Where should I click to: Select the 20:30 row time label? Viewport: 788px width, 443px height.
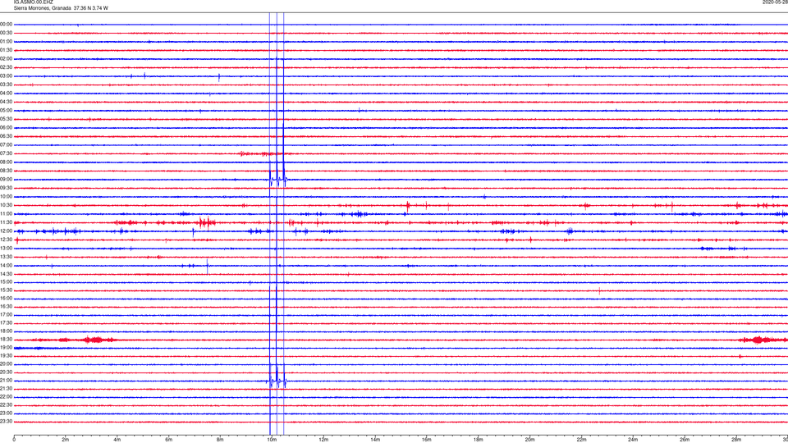6,372
